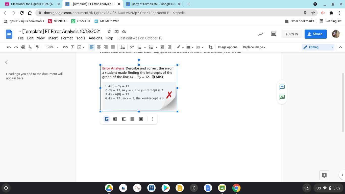Image resolution: width=345 pixels, height=194 pixels.
Task: Choose In line image wrapping
Action: point(107,119)
